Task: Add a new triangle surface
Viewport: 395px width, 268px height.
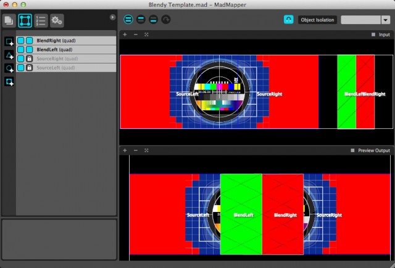Action: click(9, 55)
